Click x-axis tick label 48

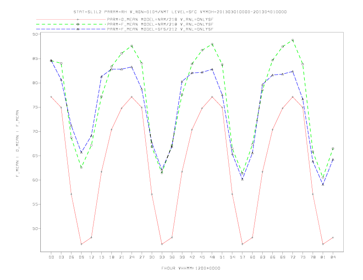pos(212,257)
